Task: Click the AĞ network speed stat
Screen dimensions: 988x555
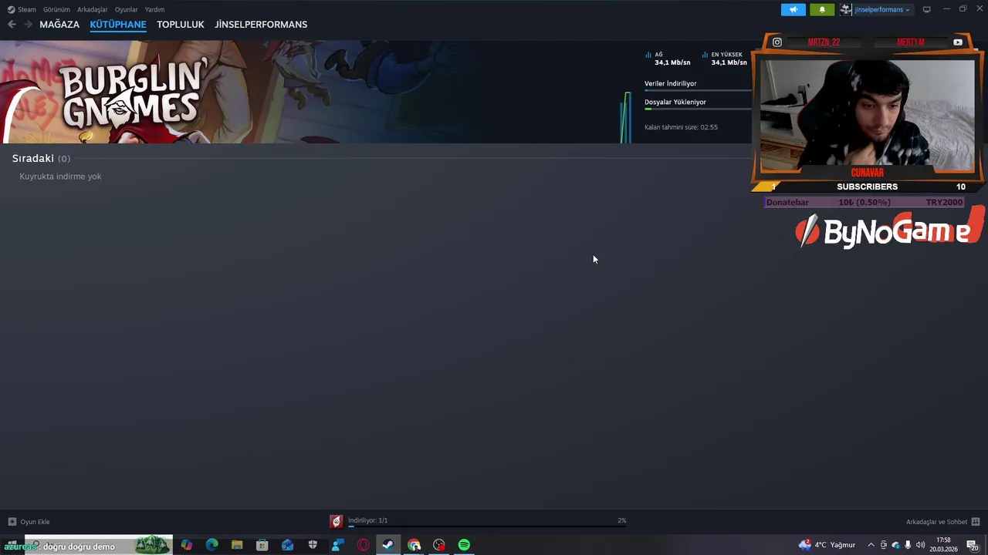Action: pyautogui.click(x=668, y=59)
